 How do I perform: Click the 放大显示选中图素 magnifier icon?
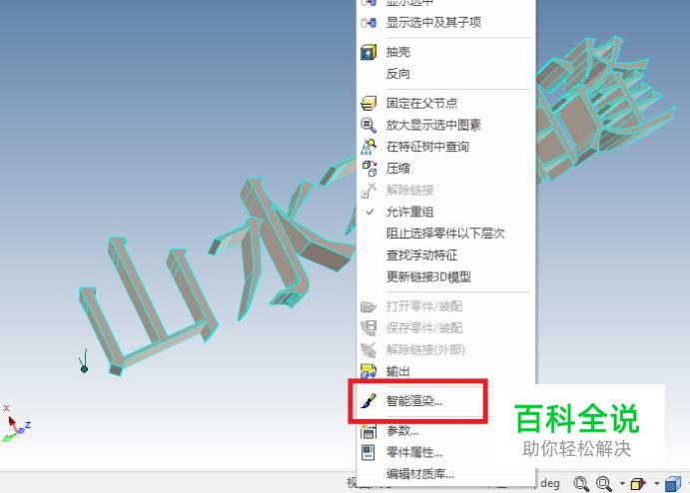click(368, 125)
